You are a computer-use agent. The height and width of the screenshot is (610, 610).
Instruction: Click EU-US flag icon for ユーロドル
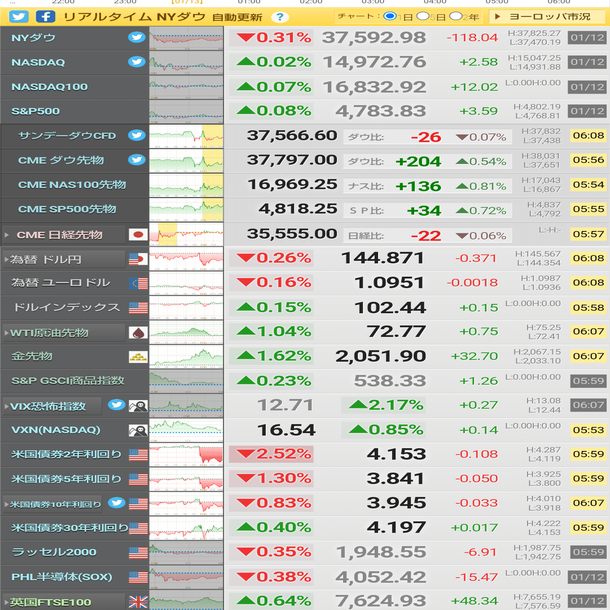point(138,284)
